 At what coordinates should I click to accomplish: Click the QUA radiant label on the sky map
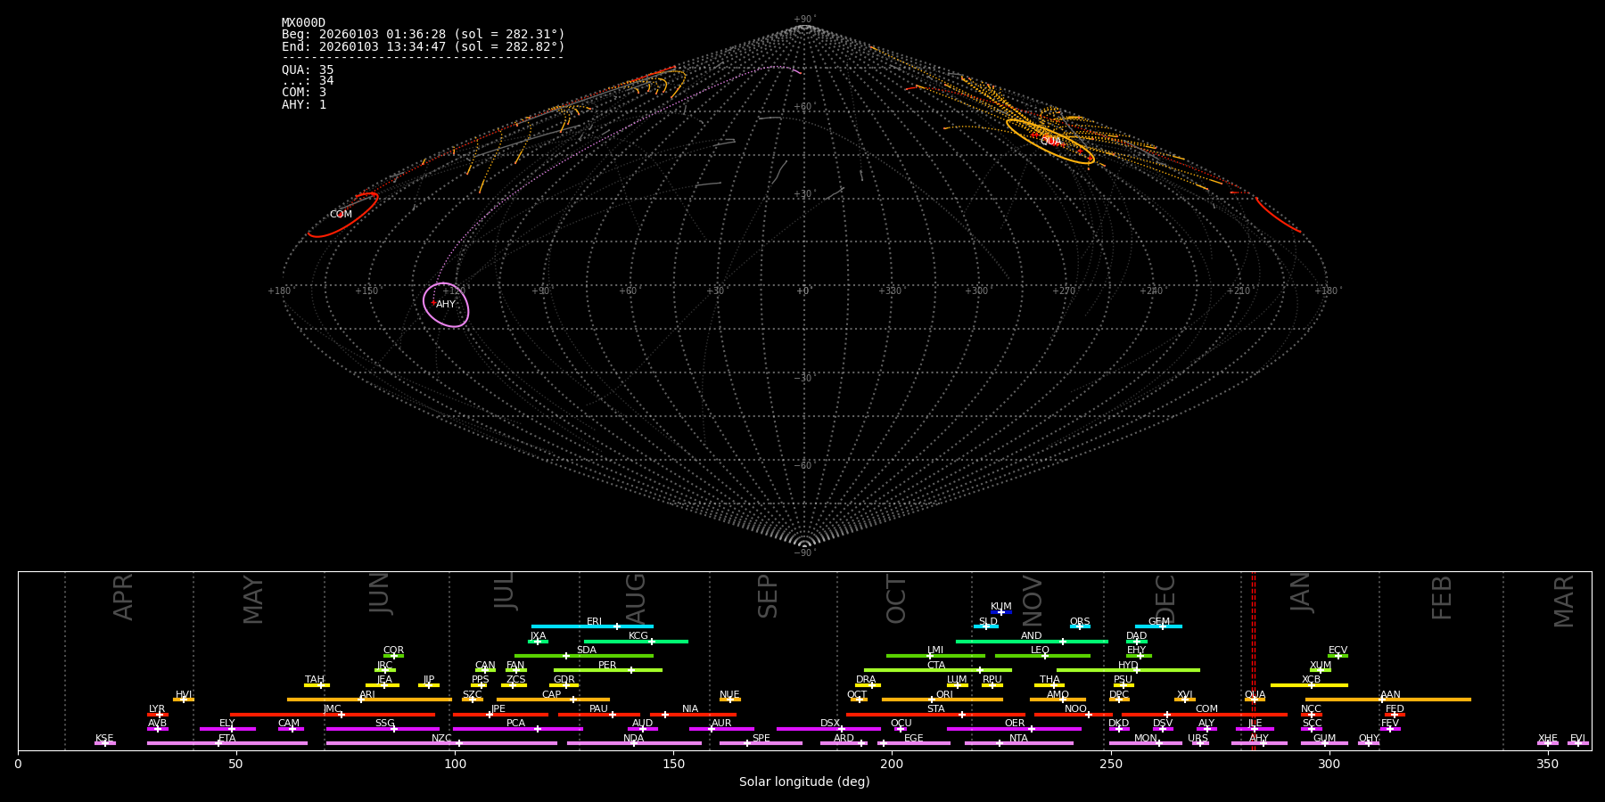click(x=1050, y=142)
